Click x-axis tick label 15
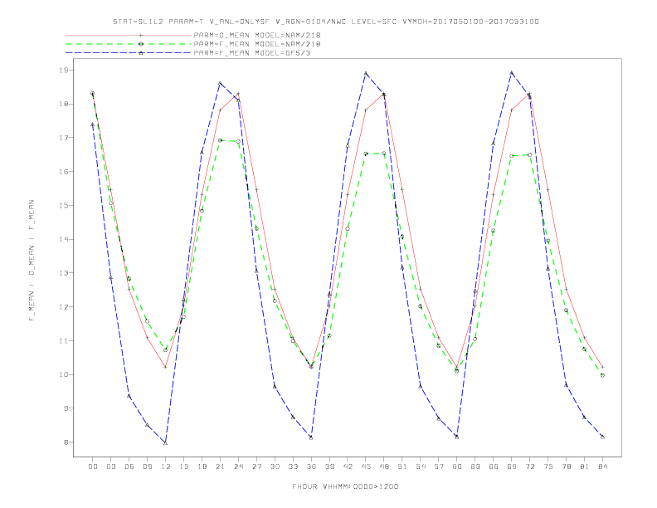This screenshot has height=508, width=657. (184, 466)
